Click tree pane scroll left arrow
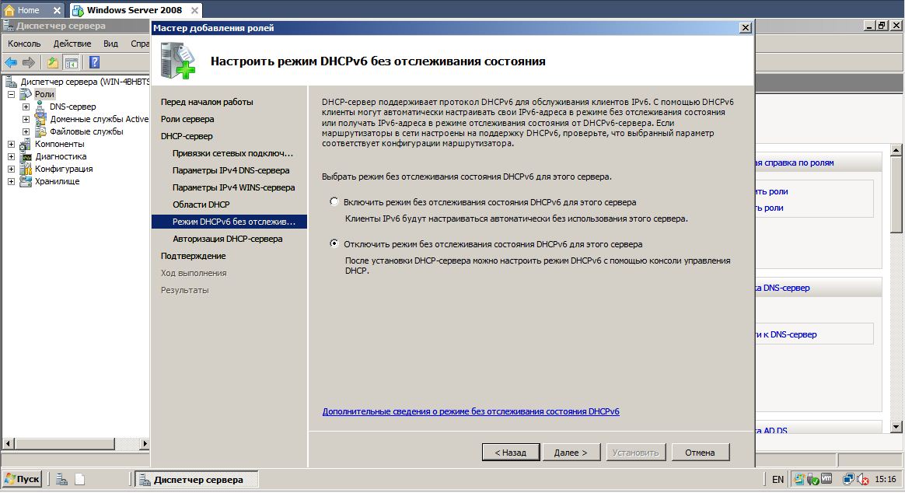 (8, 443)
